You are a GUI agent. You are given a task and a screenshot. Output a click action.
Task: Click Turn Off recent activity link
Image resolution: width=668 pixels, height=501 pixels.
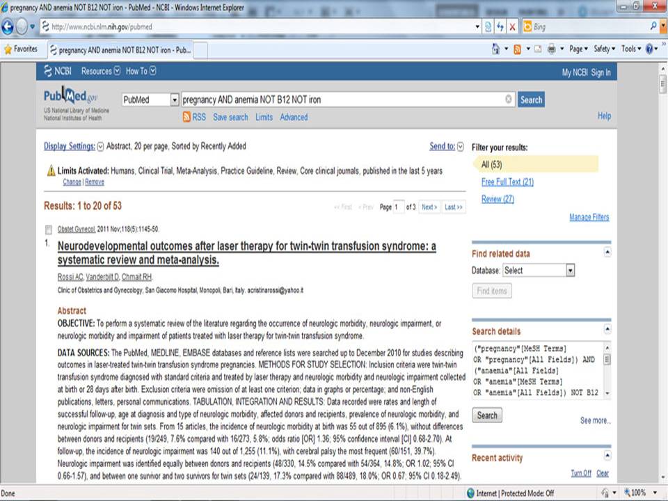point(580,473)
